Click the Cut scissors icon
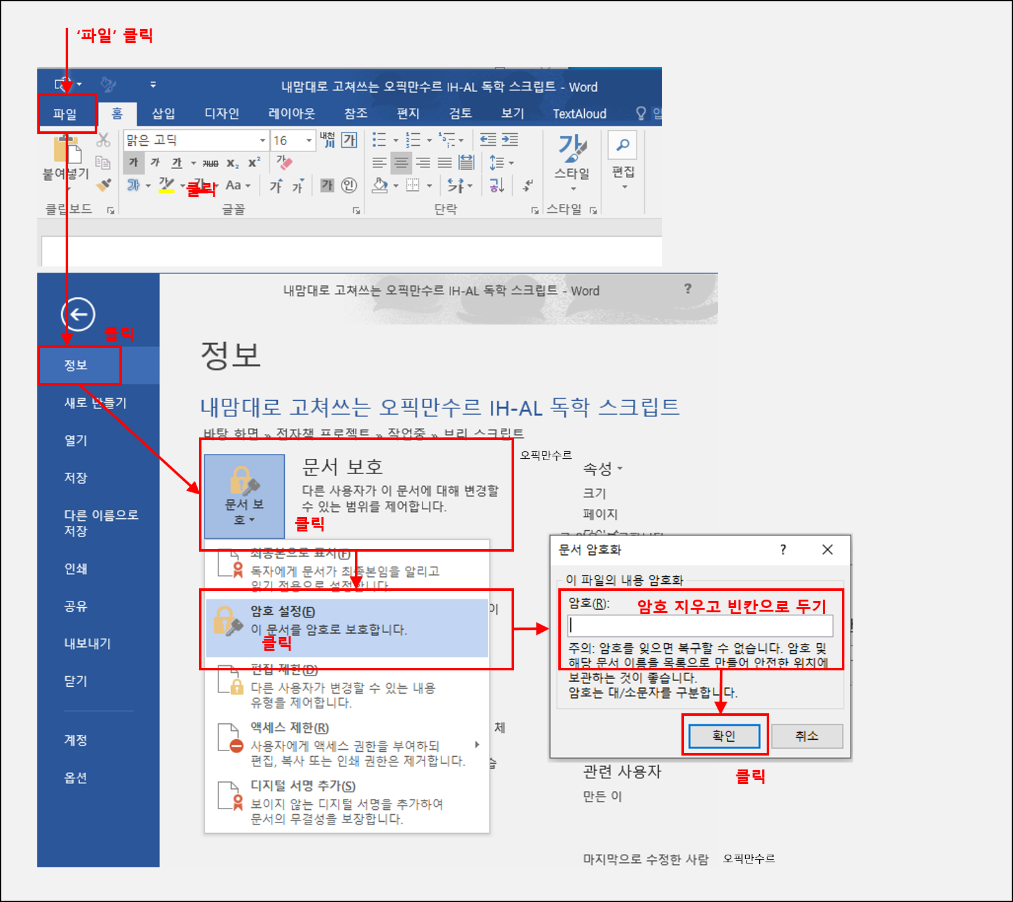This screenshot has height=902, width=1013. coord(104,140)
